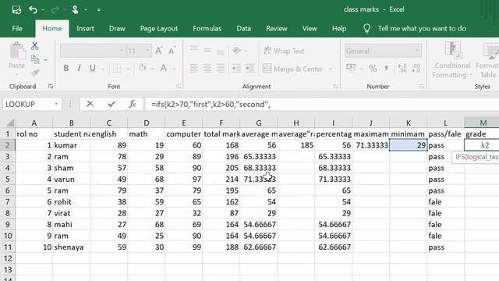
Task: Click Align Right icon
Action: pyautogui.click(x=220, y=68)
